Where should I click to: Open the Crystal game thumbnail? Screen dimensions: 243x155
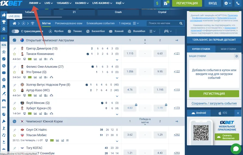pyautogui.click(x=162, y=12)
